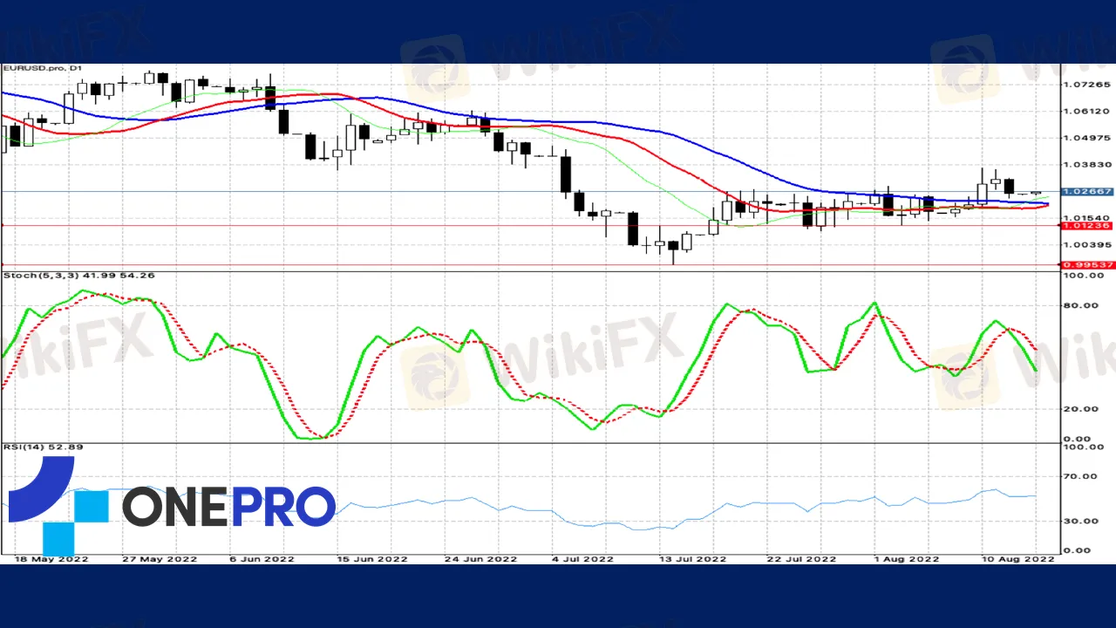Click the 30.00 level on RSI scale
Image resolution: width=1116 pixels, height=628 pixels.
pyautogui.click(x=1083, y=521)
